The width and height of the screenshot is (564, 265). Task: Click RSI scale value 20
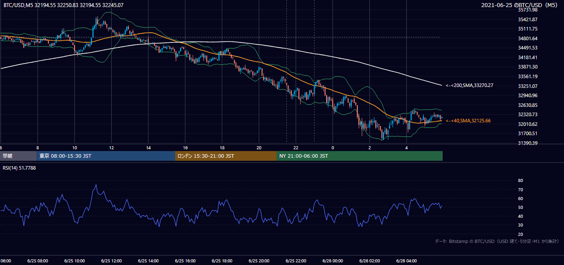coord(521,234)
